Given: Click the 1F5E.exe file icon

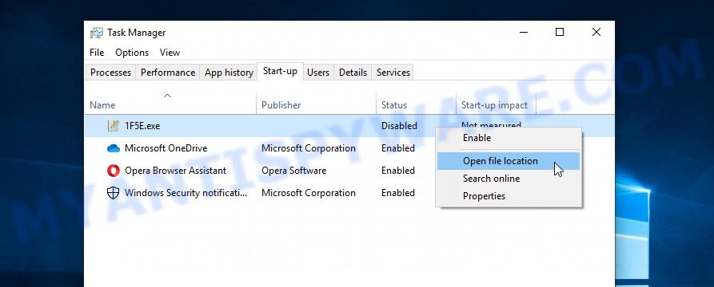Looking at the screenshot, I should pos(113,126).
